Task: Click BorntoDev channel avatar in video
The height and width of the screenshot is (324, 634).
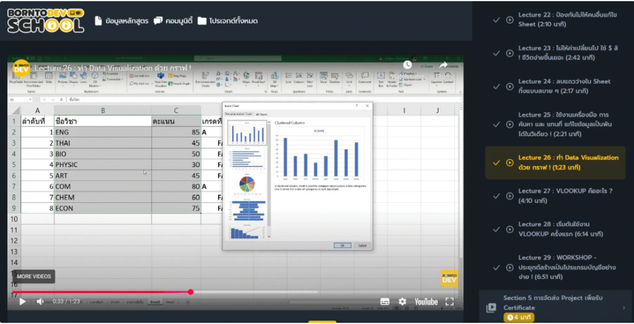Action: click(x=21, y=68)
